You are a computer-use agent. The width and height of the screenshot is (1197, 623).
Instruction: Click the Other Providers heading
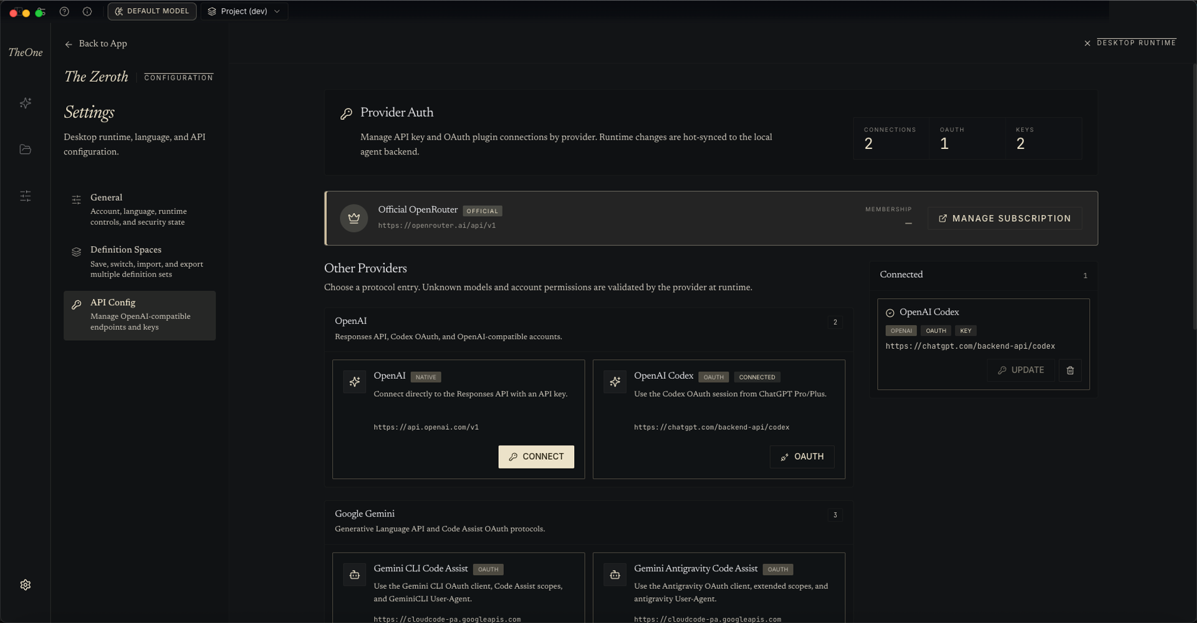pos(365,269)
